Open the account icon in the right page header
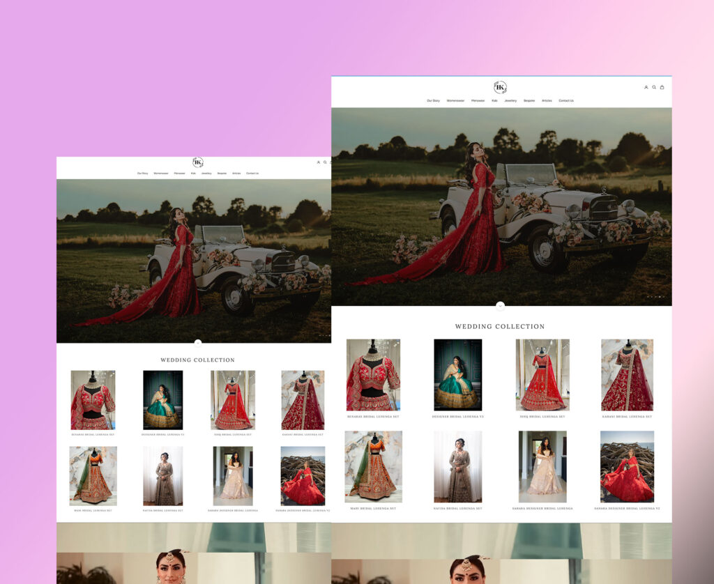 (x=646, y=87)
